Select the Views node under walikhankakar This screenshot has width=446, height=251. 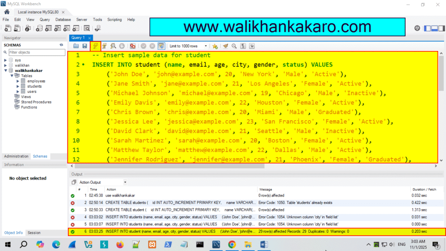[x=25, y=96]
